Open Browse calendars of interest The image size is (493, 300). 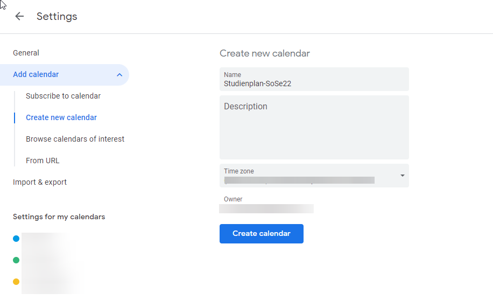point(75,139)
